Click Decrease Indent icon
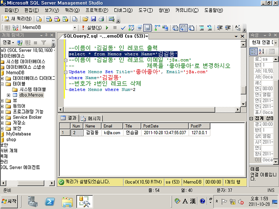The image size is (279, 209). [x=220, y=28]
